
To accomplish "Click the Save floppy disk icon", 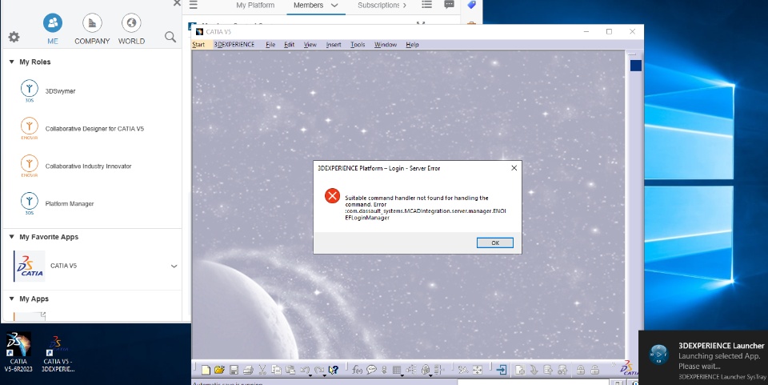I will pos(234,370).
